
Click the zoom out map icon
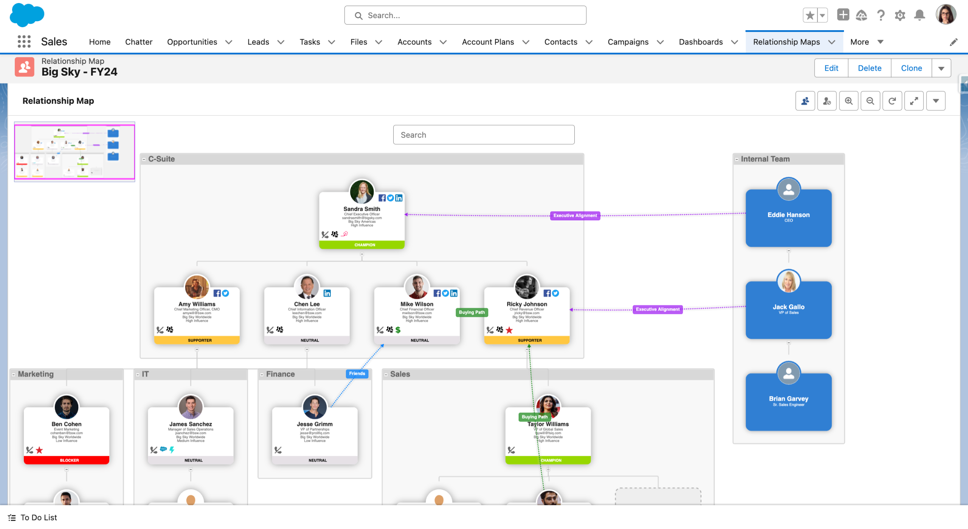point(870,101)
